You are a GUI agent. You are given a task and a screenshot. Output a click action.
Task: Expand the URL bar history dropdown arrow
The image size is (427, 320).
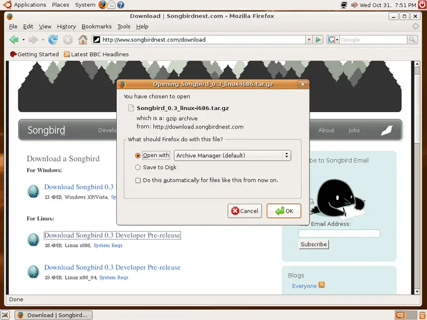[x=309, y=39]
